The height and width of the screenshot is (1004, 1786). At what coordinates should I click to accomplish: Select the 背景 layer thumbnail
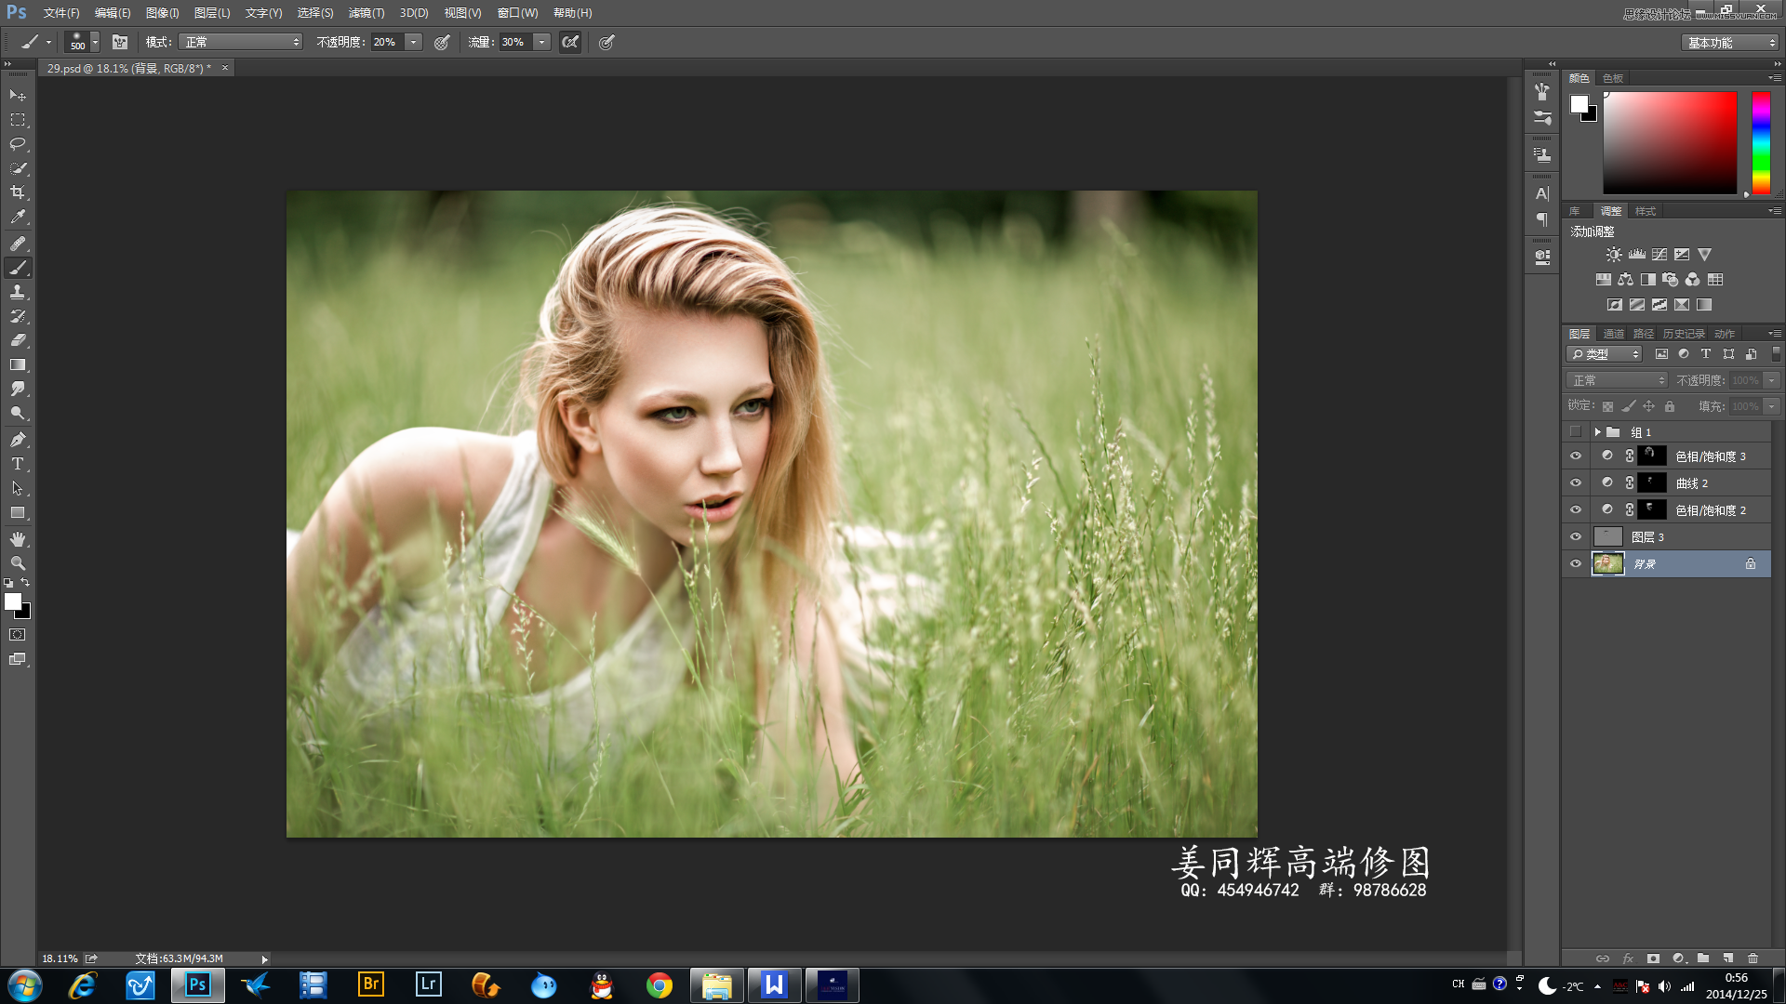tap(1608, 563)
